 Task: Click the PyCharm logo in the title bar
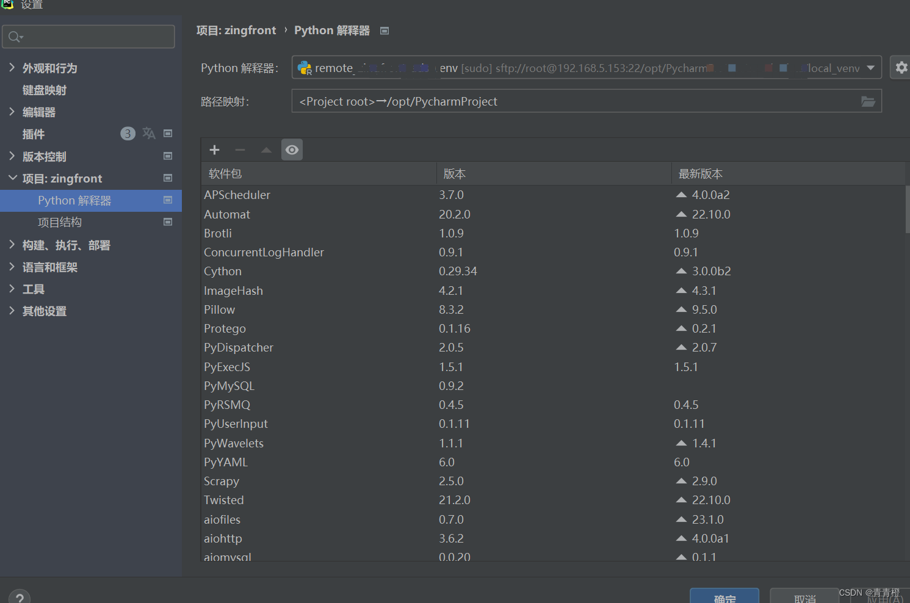click(7, 5)
